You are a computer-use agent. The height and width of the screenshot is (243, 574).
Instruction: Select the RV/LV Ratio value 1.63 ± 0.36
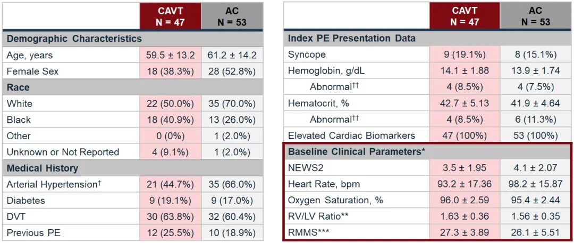(465, 217)
